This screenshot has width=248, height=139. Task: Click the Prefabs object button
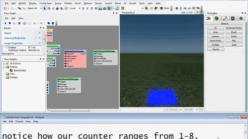[x=215, y=45]
